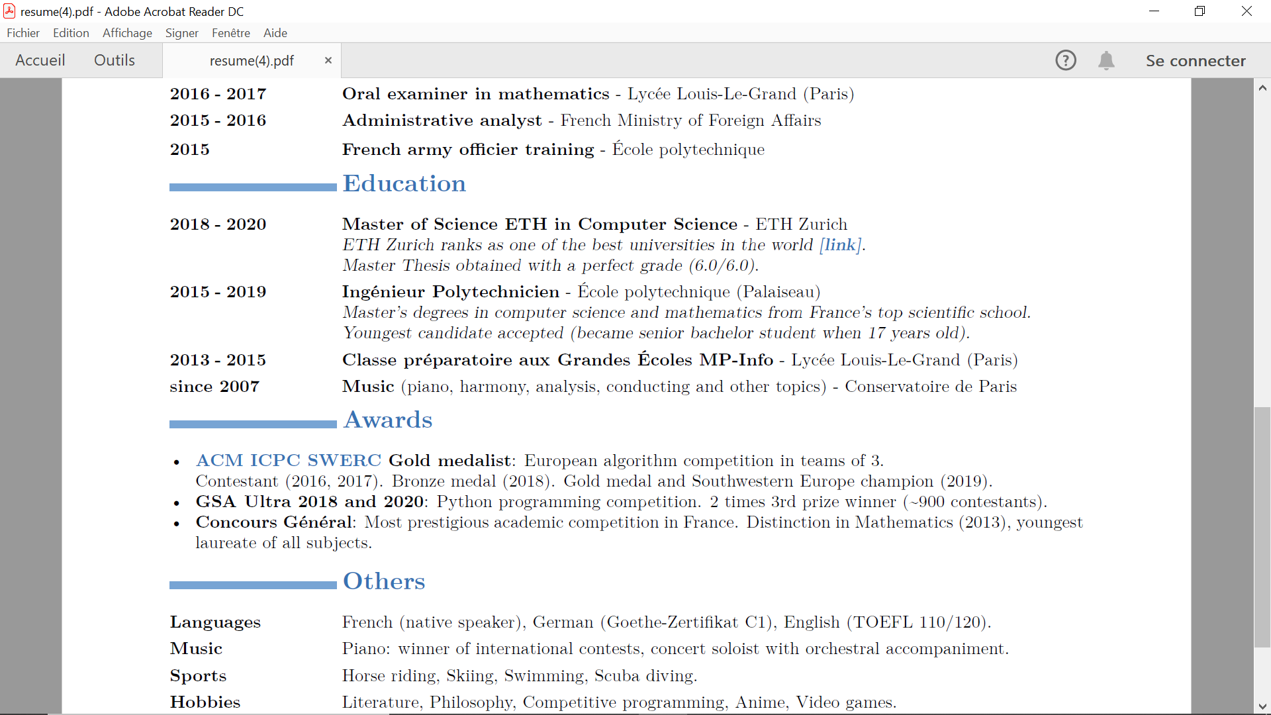Click the 'Hobbies' row label
Image resolution: width=1271 pixels, height=715 pixels.
pyautogui.click(x=205, y=702)
